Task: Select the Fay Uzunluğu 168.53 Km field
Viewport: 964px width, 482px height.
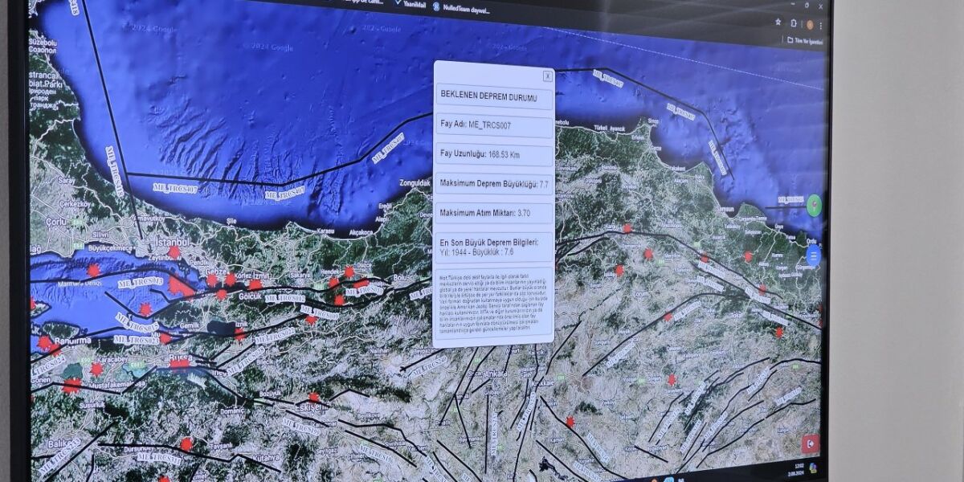Action: [x=493, y=154]
